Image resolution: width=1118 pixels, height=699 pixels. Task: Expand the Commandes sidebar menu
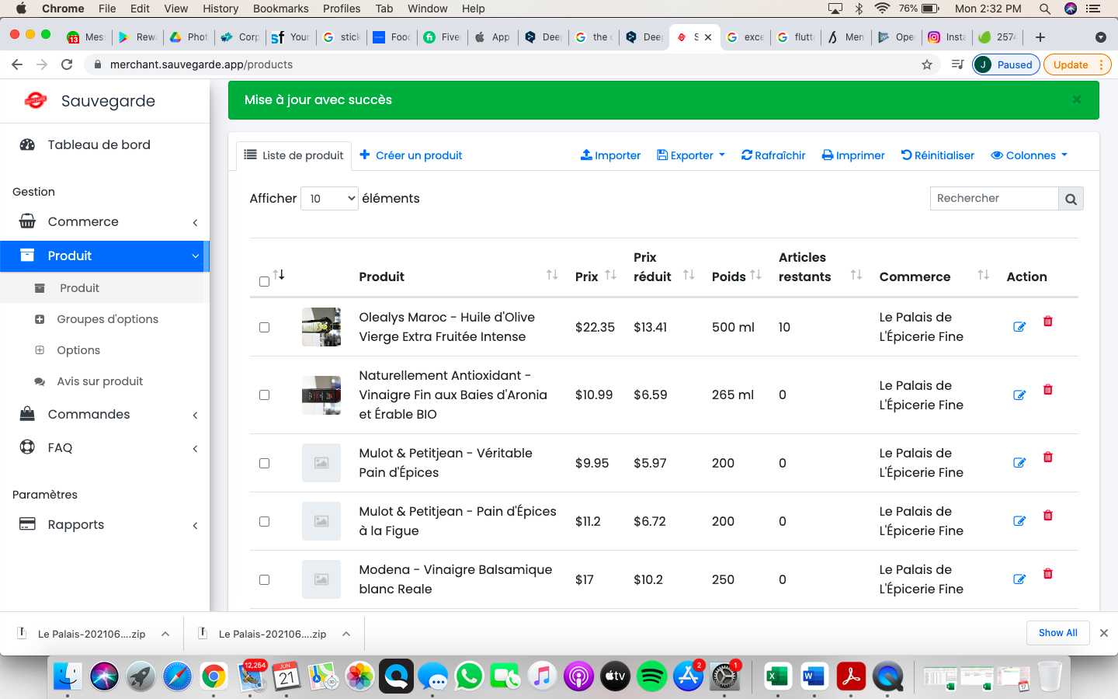105,414
